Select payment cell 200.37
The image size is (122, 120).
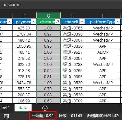[24, 95]
